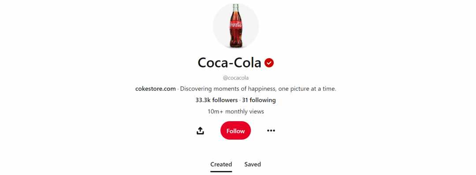Image resolution: width=476 pixels, height=175 pixels.
Task: Click the Coca-Cola profile name heading
Action: click(230, 63)
